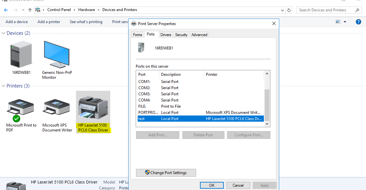Switch to the Drivers tab
This screenshot has width=366, height=190.
point(166,34)
